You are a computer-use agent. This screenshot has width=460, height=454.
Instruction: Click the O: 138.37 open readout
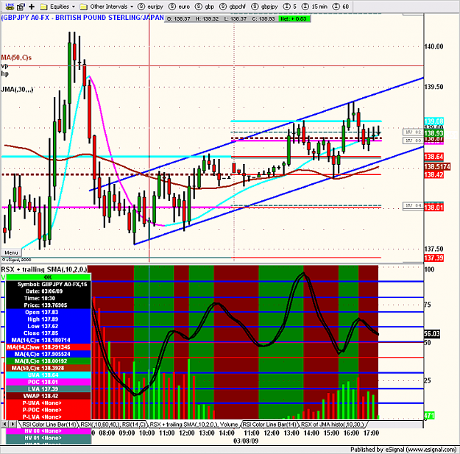pyautogui.click(x=178, y=19)
